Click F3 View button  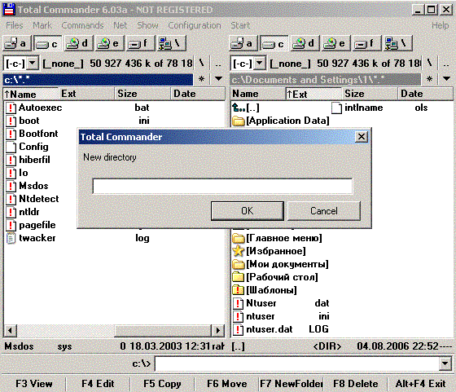[x=34, y=384]
